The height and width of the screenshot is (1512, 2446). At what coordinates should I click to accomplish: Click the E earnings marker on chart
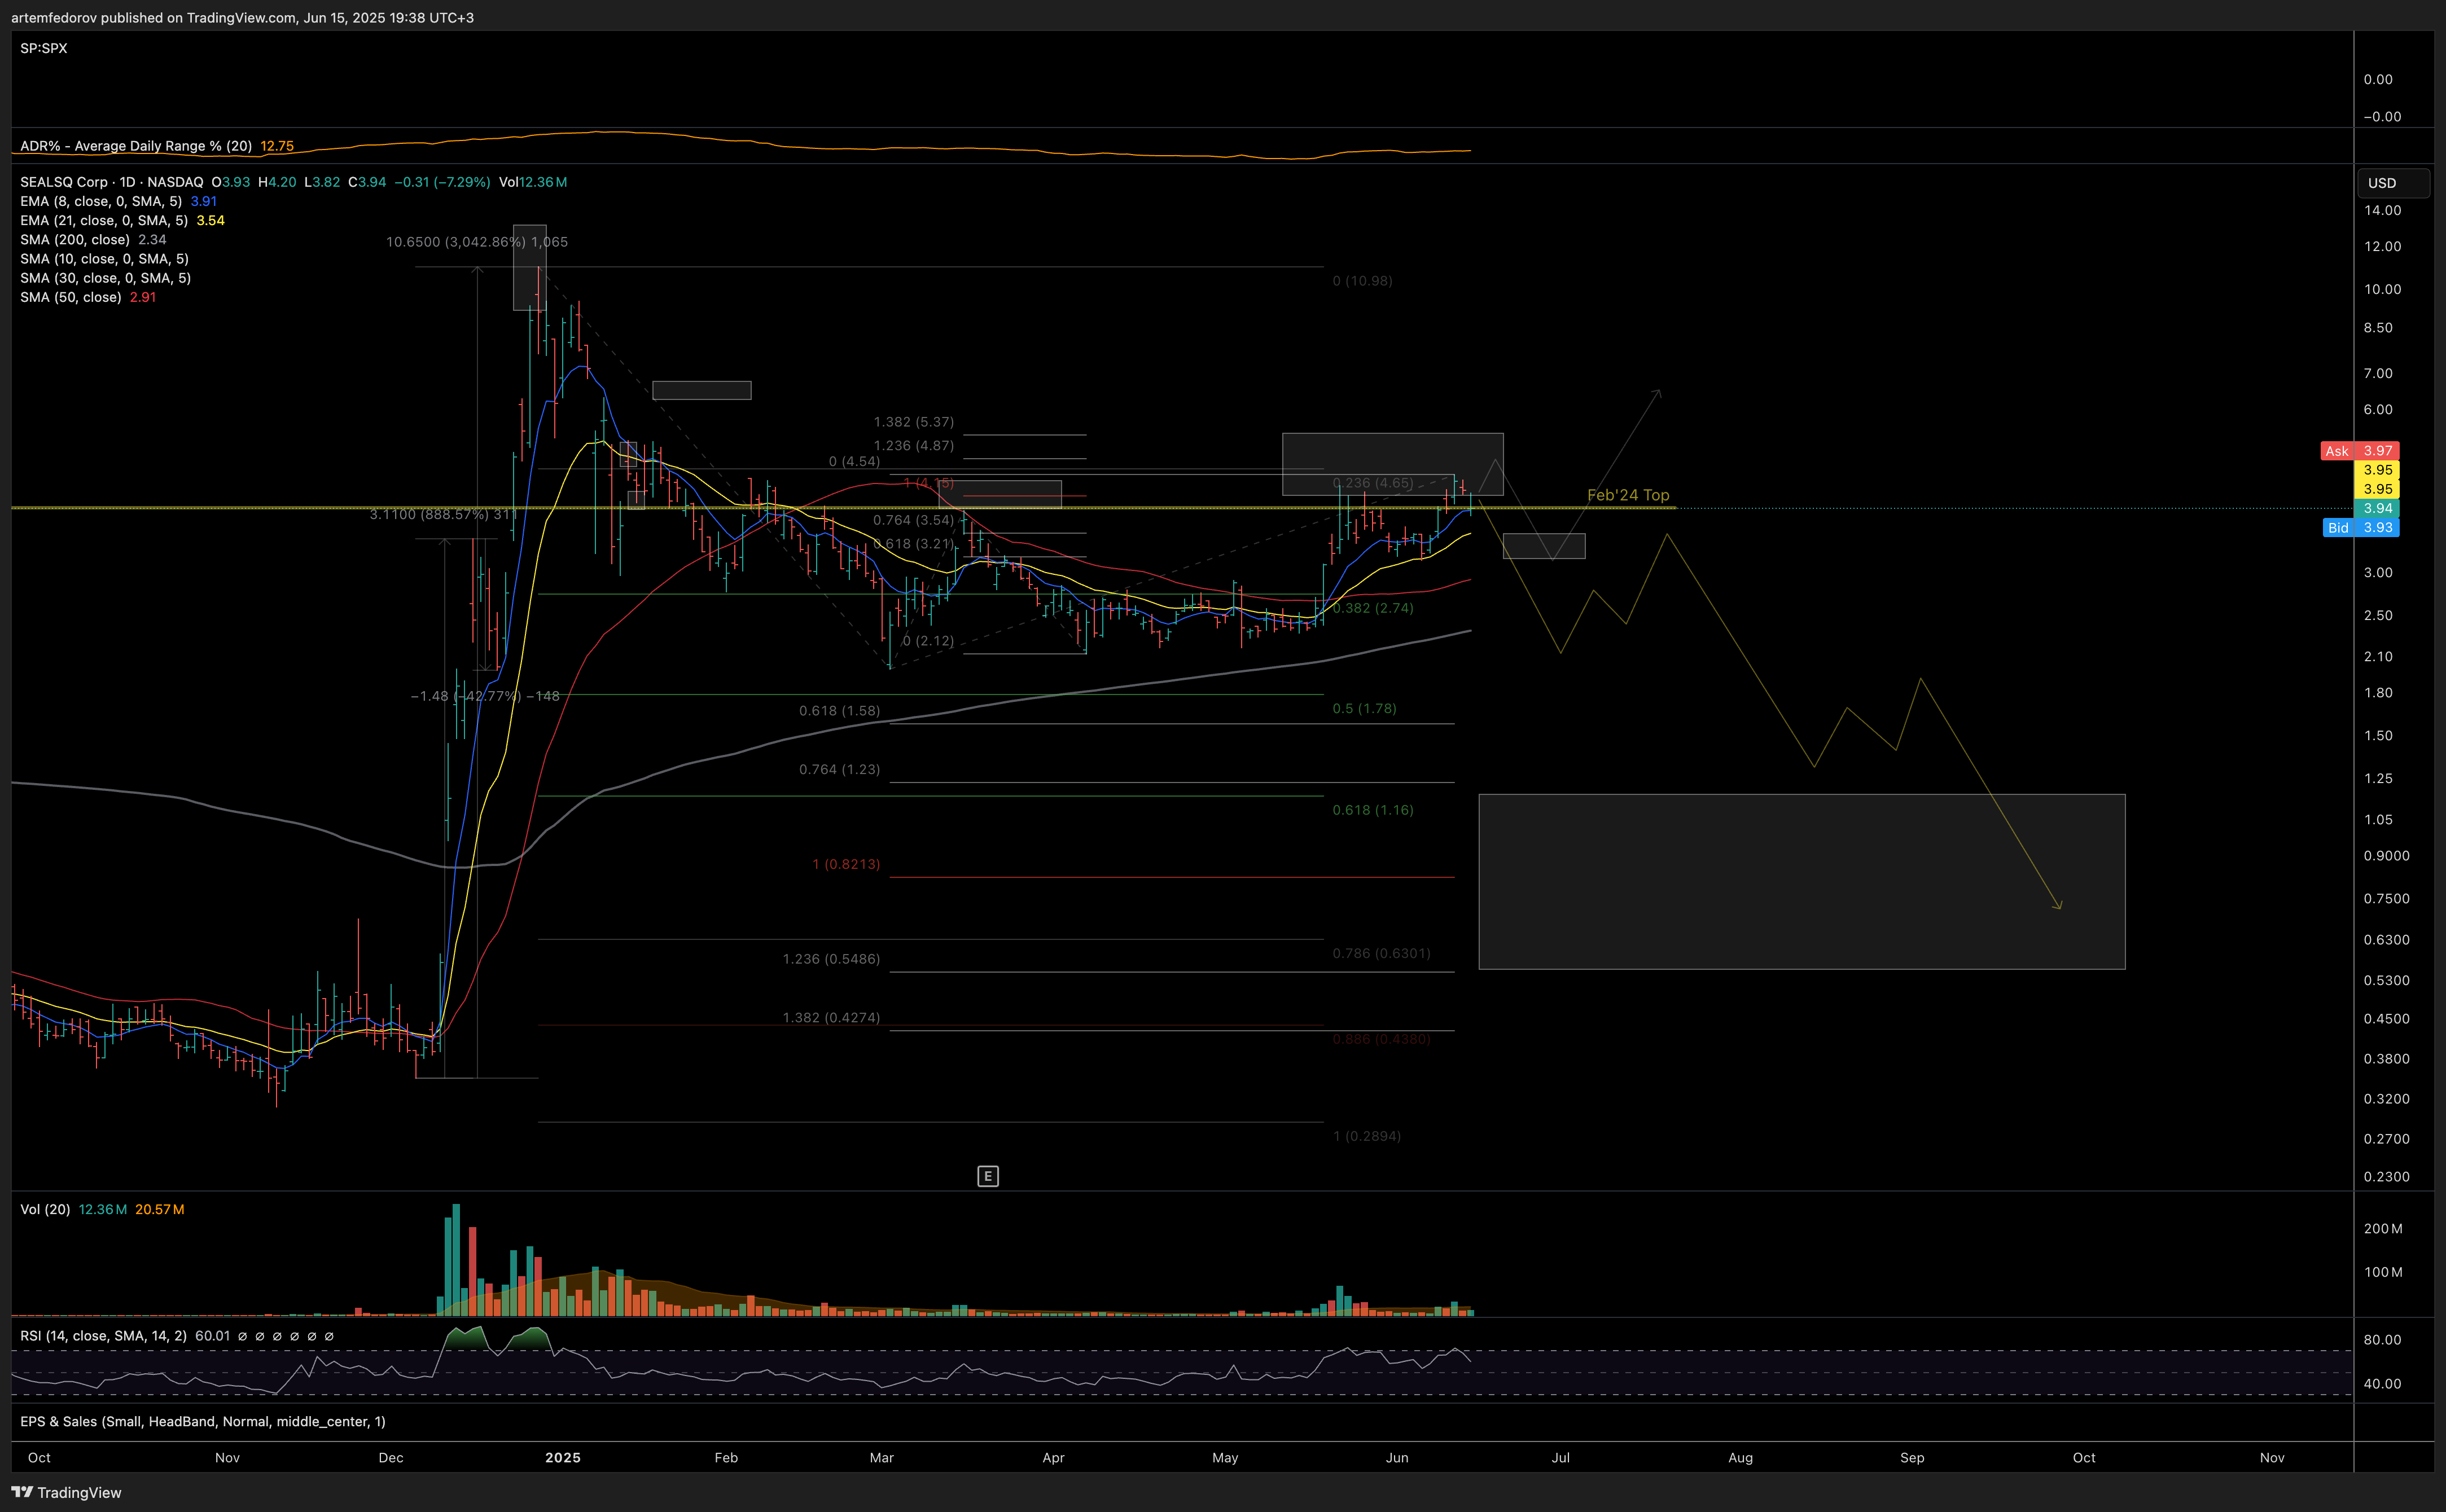coord(988,1176)
